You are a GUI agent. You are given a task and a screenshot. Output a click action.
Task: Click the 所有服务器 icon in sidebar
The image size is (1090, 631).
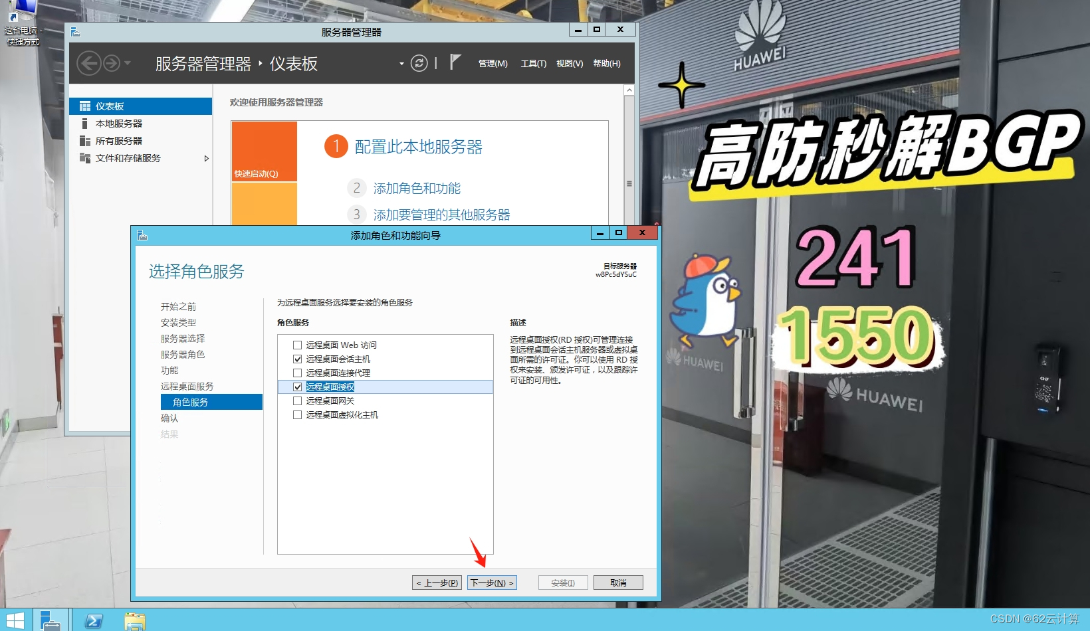point(85,141)
